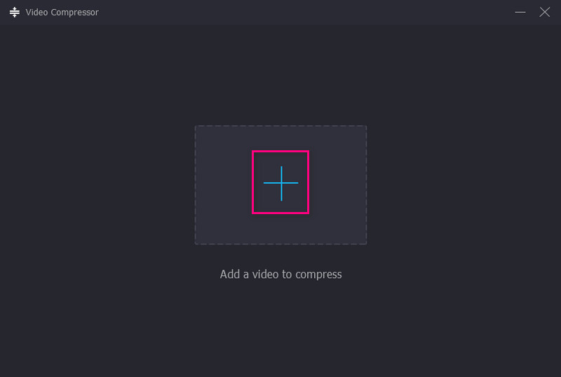Minimize the Video Compressor window
The image size is (561, 377).
pyautogui.click(x=520, y=12)
